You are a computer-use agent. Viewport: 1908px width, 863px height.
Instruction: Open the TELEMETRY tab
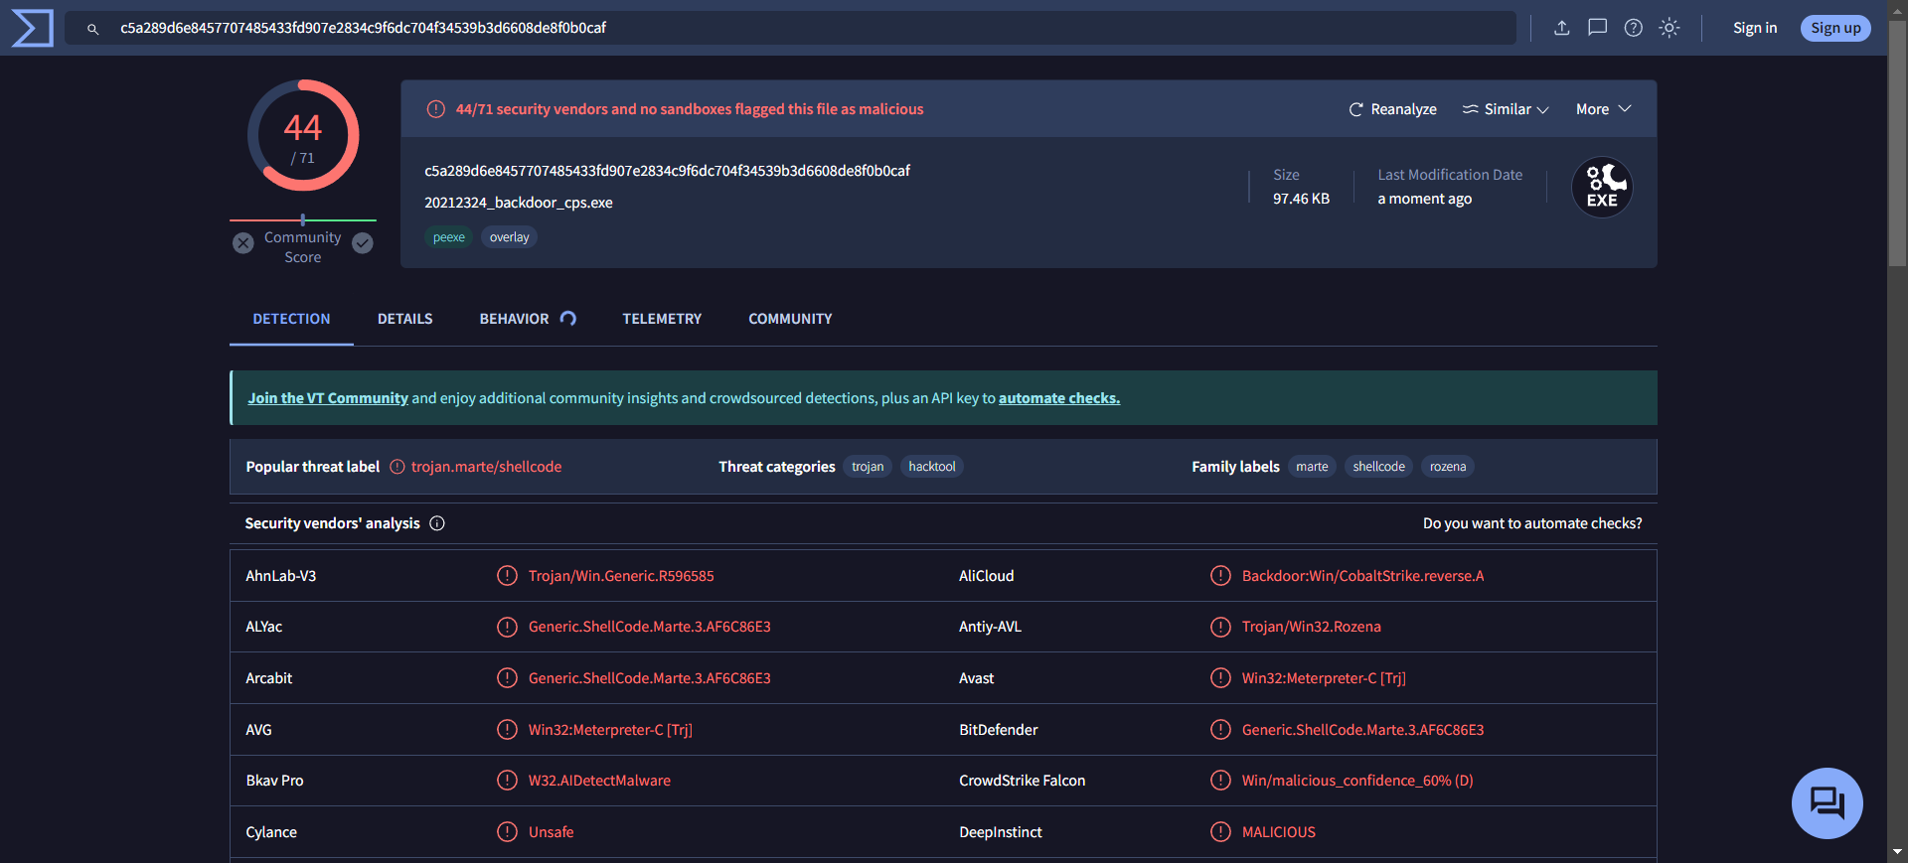coord(662,319)
